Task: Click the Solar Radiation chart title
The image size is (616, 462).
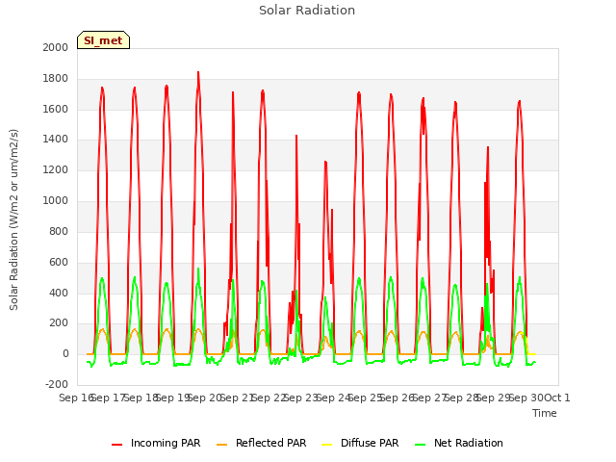Action: click(x=307, y=11)
